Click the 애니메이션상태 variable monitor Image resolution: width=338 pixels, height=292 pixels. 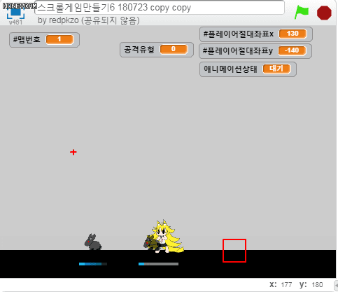click(x=248, y=69)
